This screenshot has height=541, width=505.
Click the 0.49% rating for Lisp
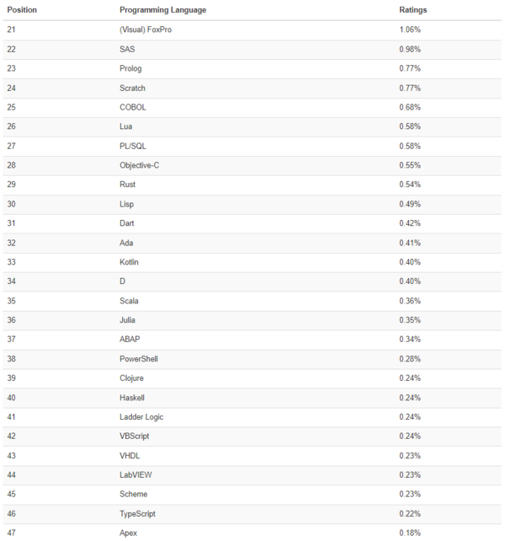click(x=410, y=204)
